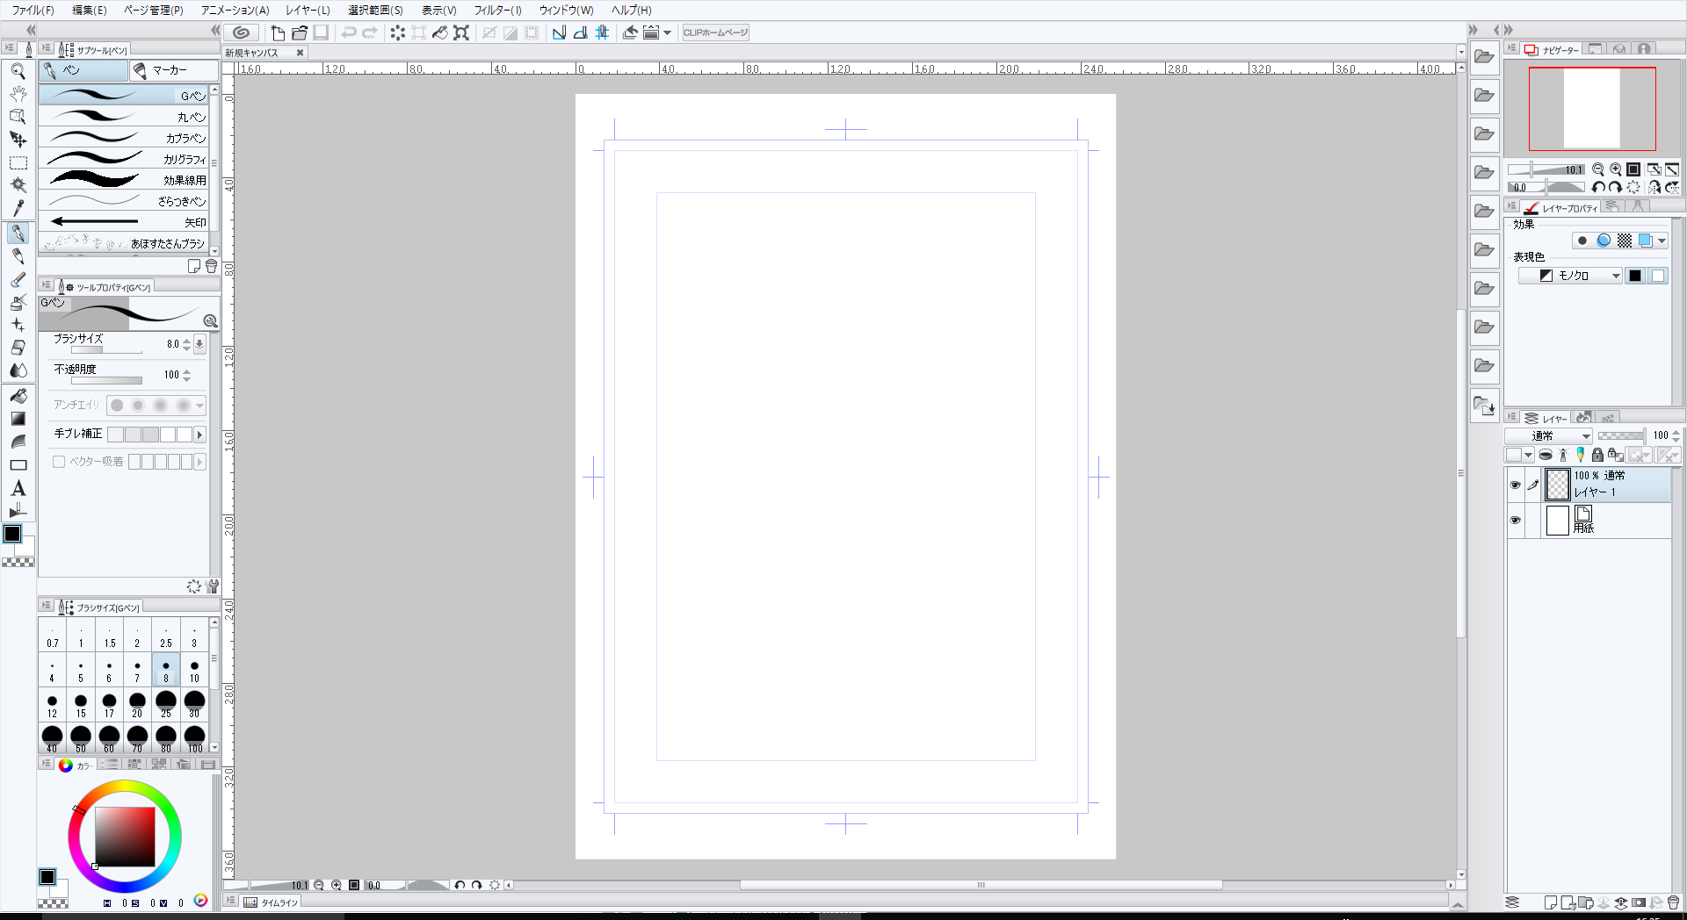This screenshot has height=920, width=1687.
Task: Select the Fill bucket tool
Action: coord(18,396)
